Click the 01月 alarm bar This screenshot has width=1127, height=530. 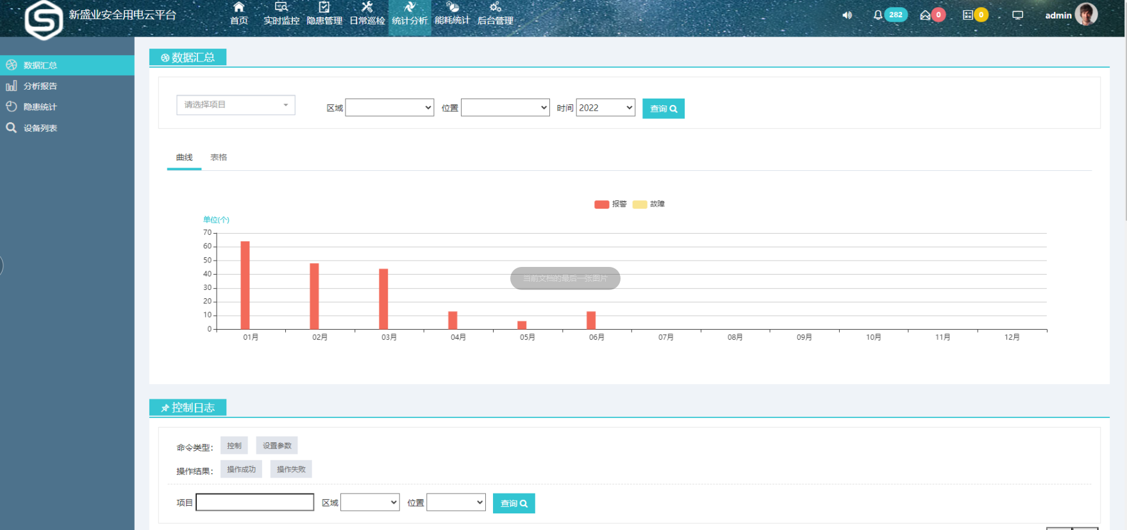[x=245, y=285]
